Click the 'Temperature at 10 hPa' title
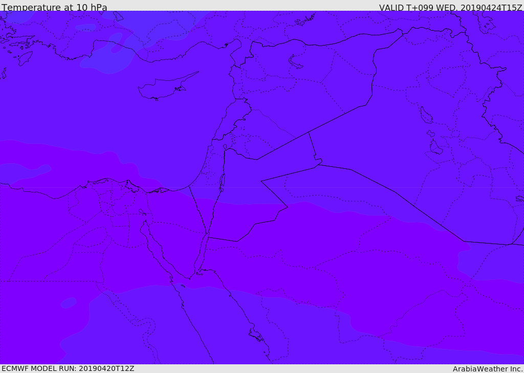This screenshot has height=373, width=524. (x=54, y=7)
